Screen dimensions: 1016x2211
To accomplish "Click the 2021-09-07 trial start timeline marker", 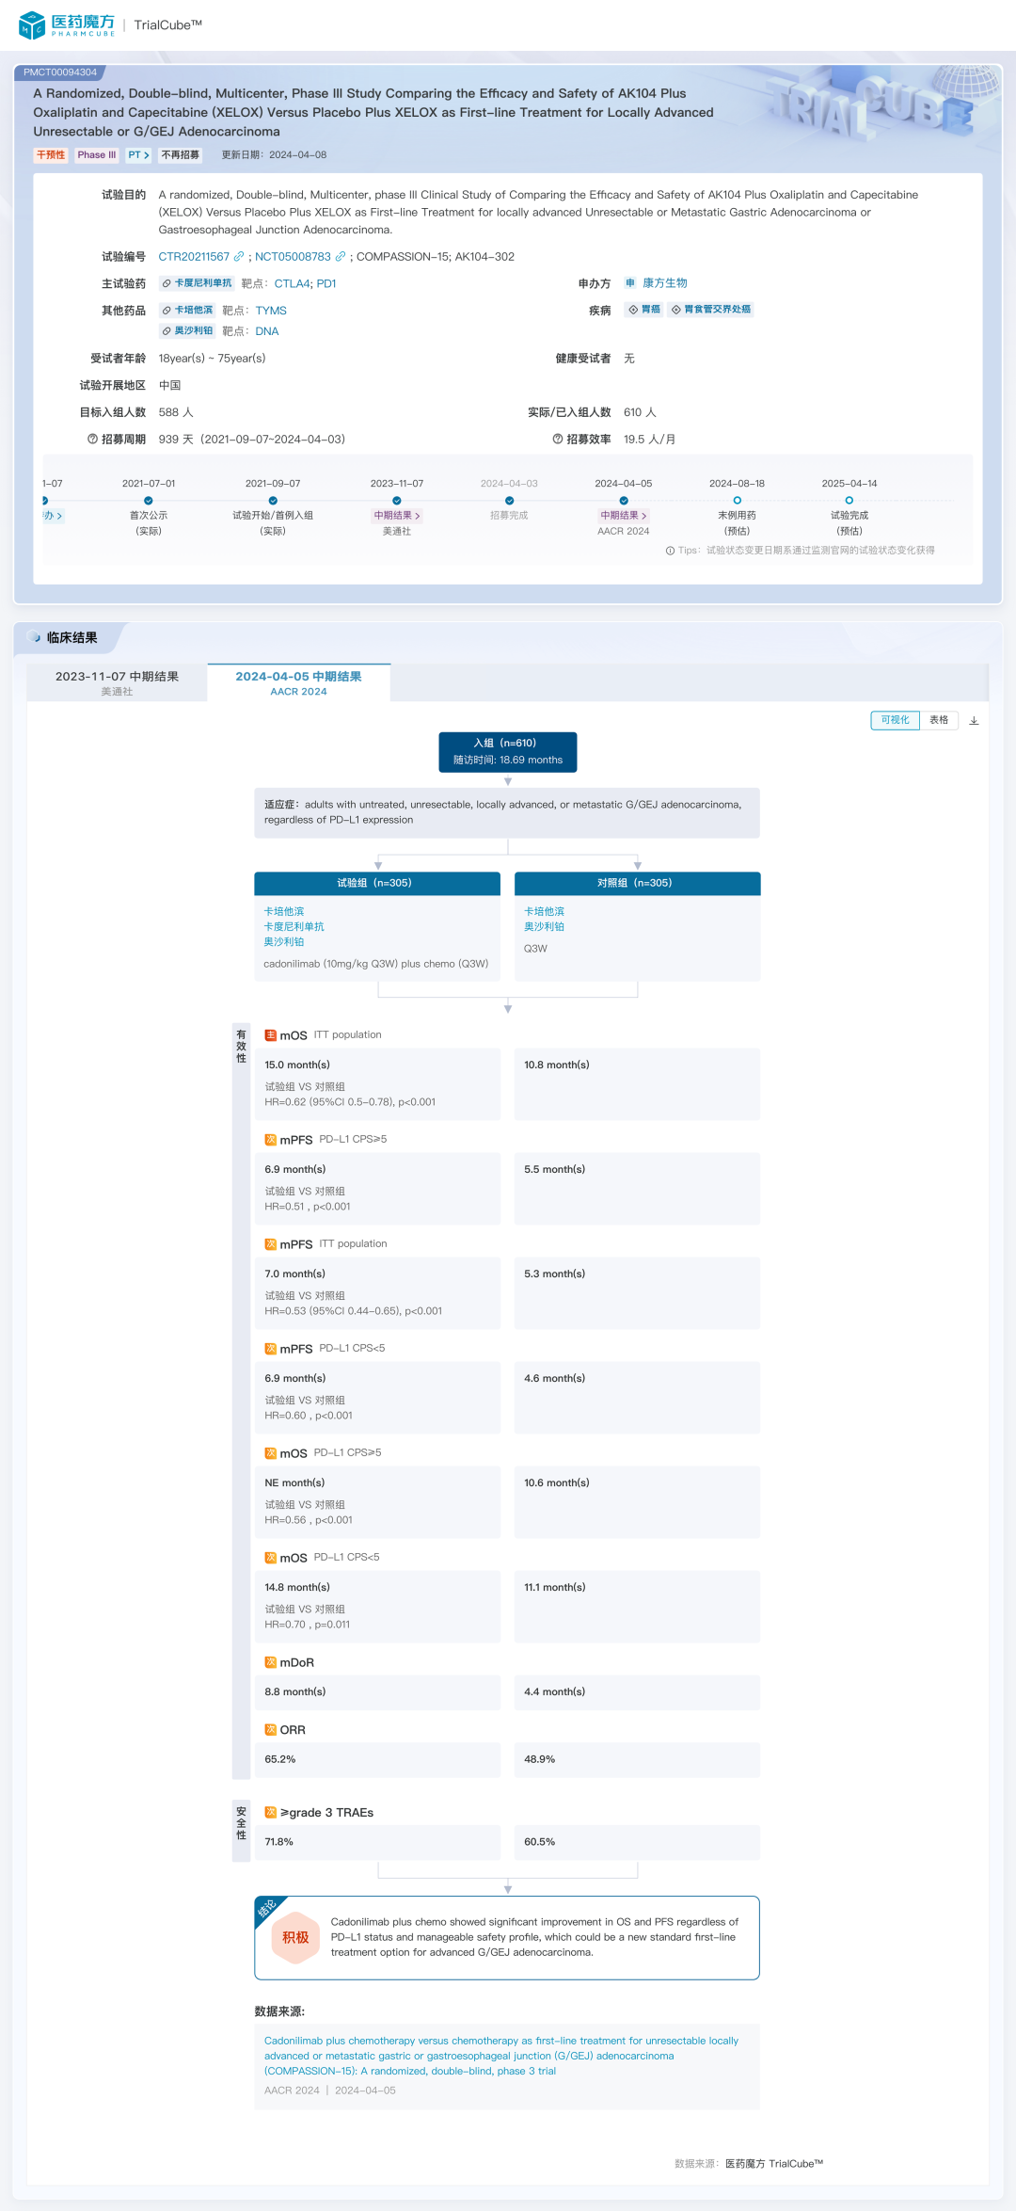I will pyautogui.click(x=273, y=501).
